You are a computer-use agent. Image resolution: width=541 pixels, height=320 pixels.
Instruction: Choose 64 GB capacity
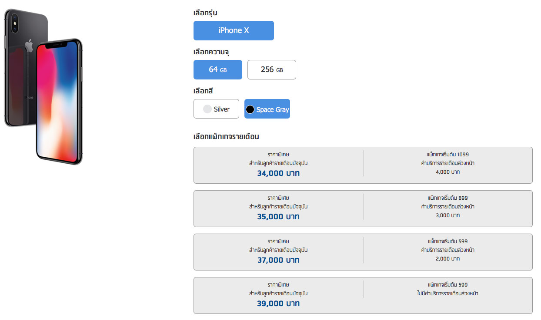(218, 69)
